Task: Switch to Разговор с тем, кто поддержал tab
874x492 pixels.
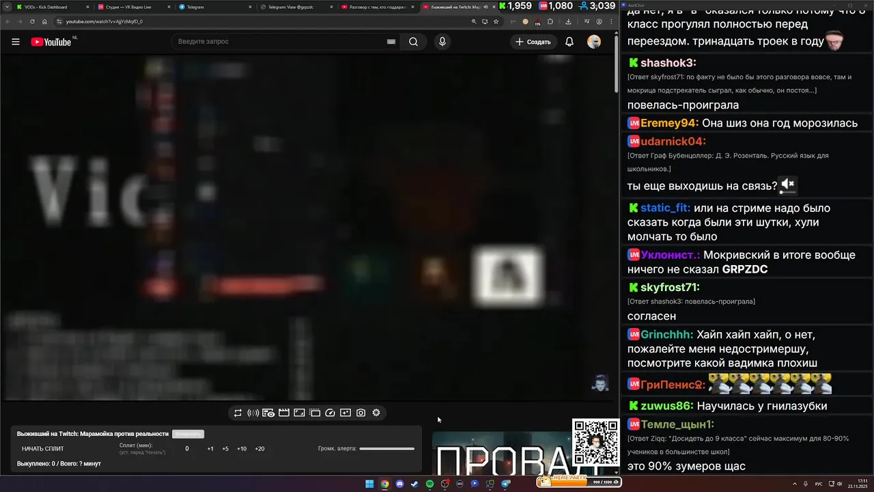Action: point(377,7)
